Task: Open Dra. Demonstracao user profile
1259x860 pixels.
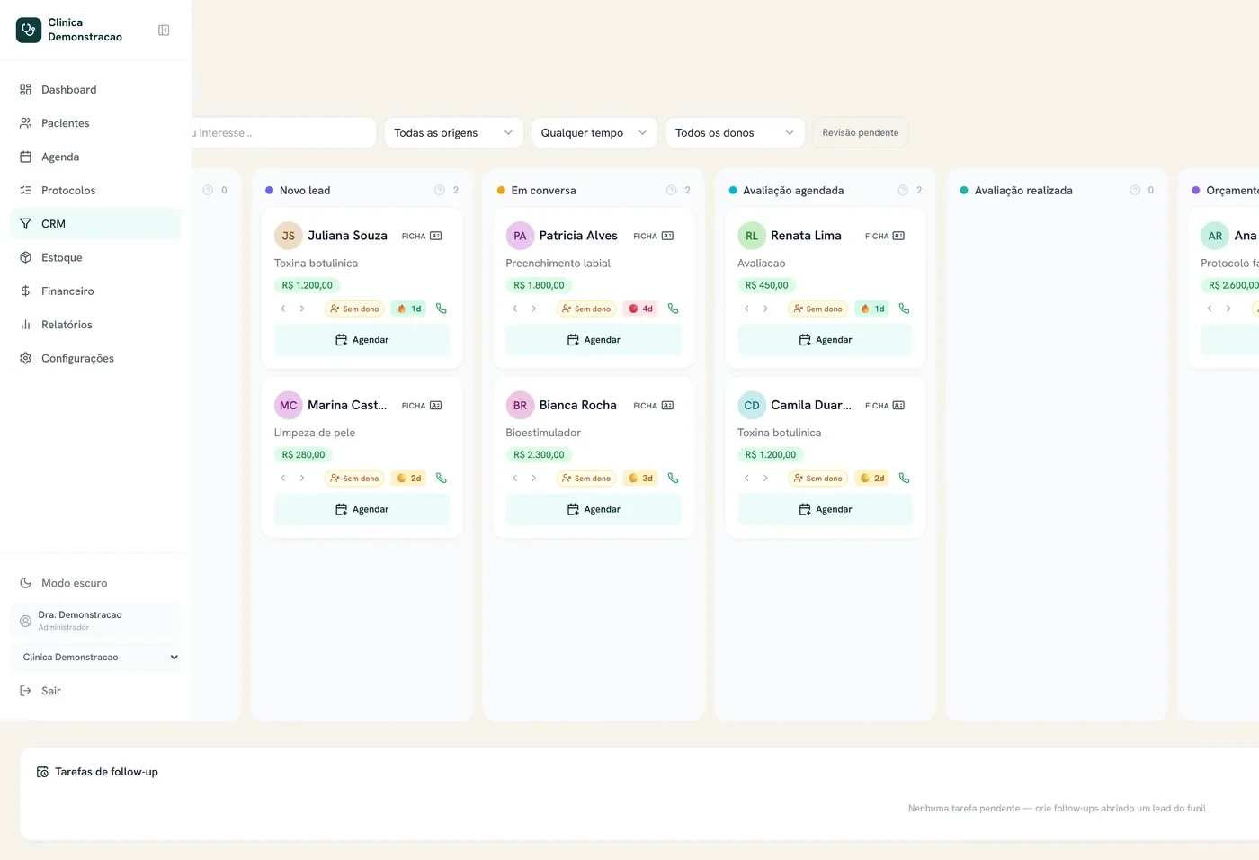Action: point(95,621)
